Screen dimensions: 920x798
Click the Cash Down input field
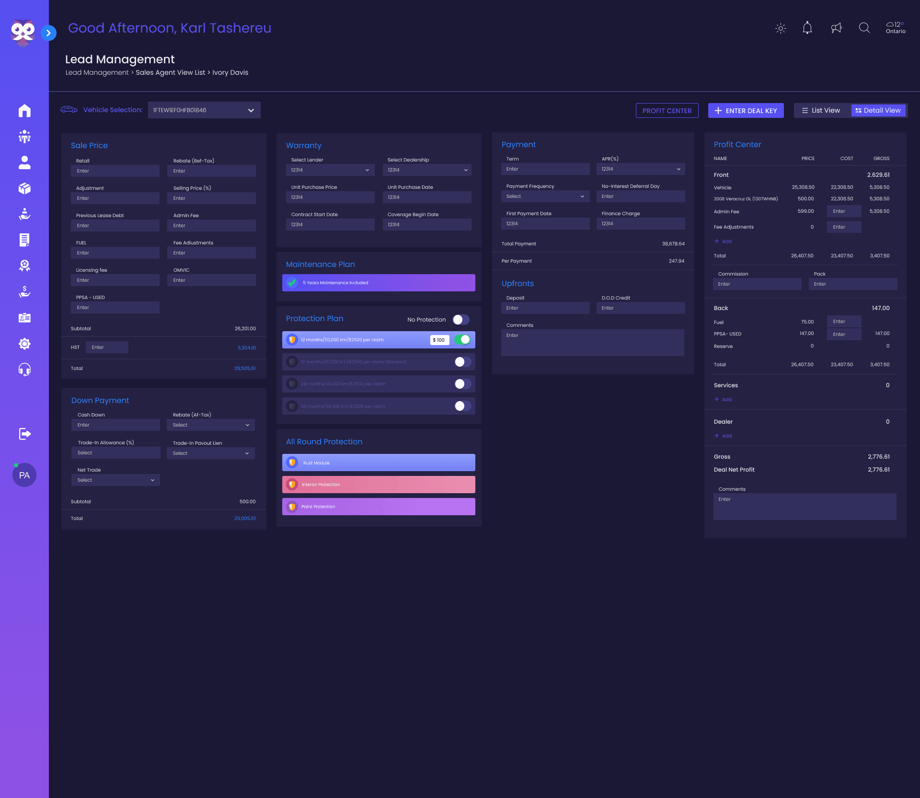pyautogui.click(x=115, y=425)
